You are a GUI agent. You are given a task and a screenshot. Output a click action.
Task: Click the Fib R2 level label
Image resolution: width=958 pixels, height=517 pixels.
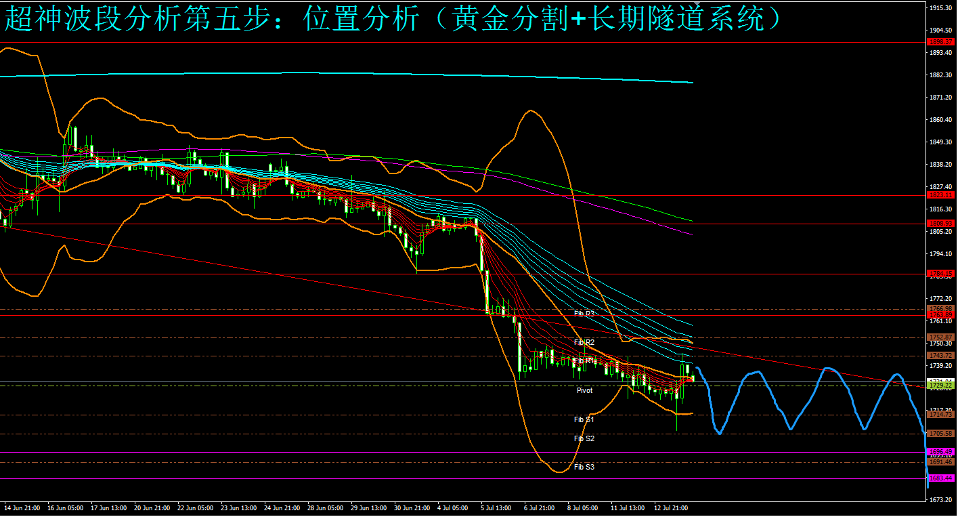[584, 342]
